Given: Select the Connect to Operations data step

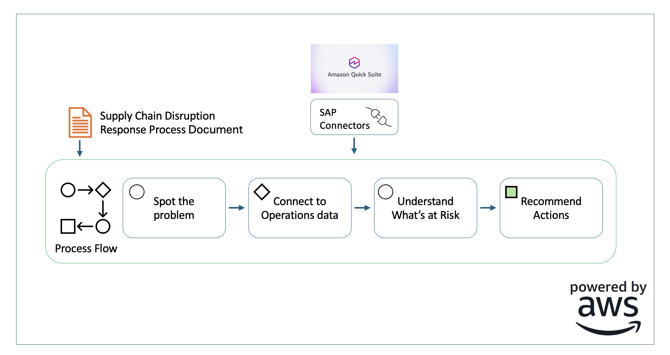Looking at the screenshot, I should pos(300,208).
